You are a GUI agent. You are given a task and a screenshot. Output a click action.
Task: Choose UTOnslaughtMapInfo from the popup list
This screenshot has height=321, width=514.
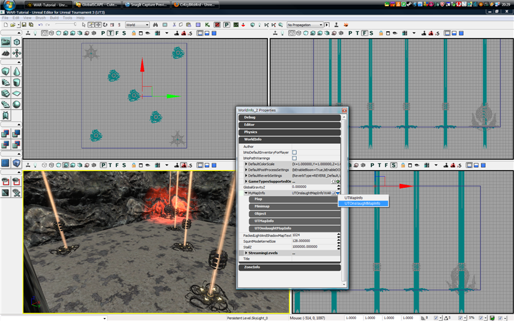click(x=362, y=204)
